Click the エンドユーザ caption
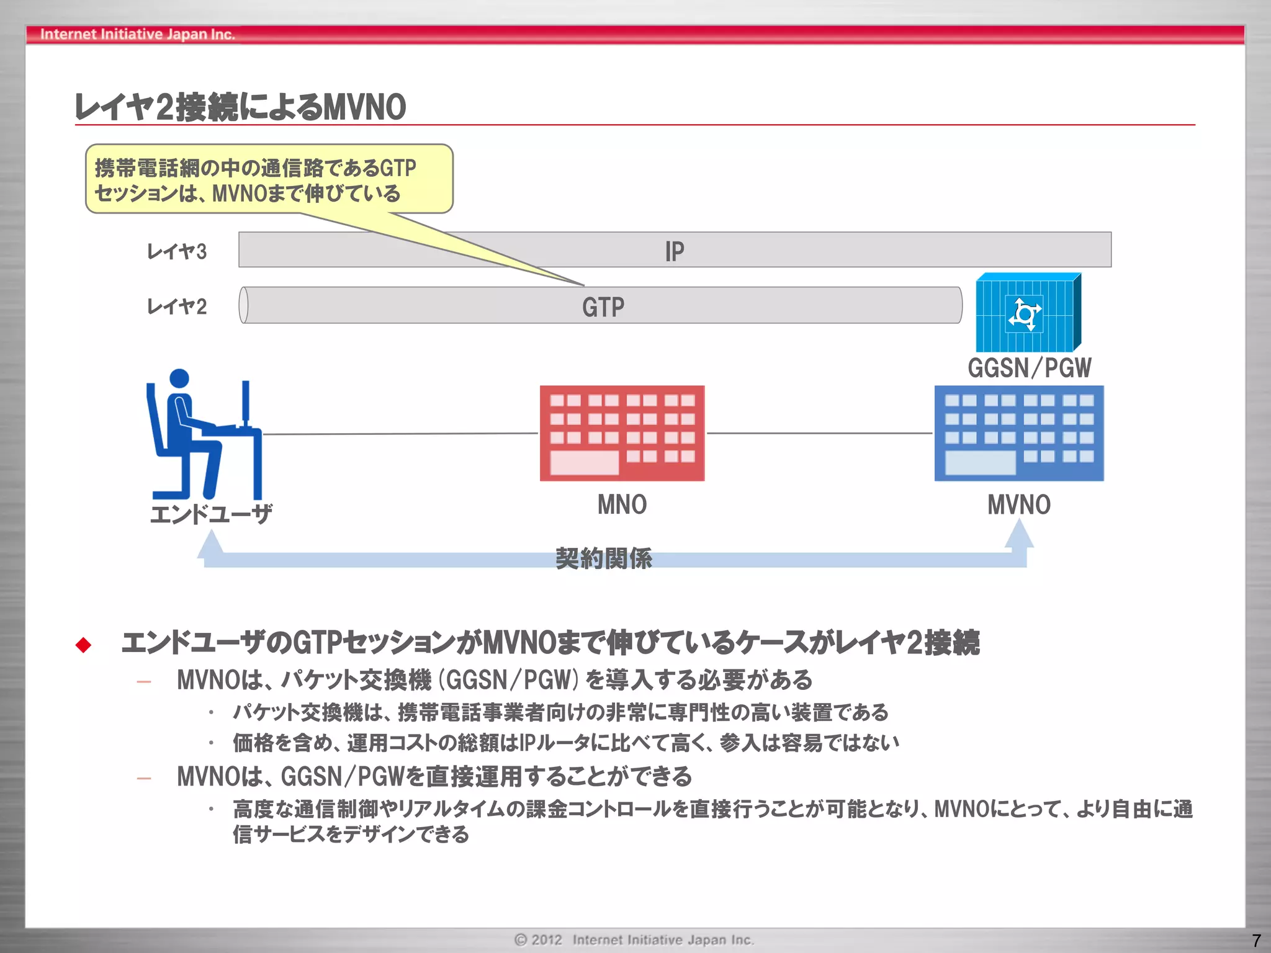This screenshot has height=953, width=1271. tap(211, 514)
